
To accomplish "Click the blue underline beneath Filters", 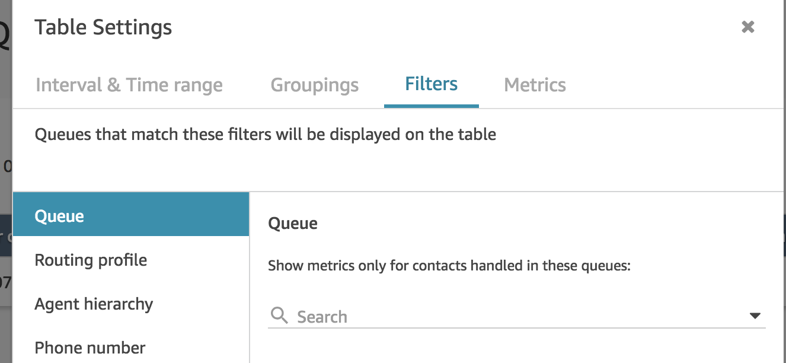I will coord(432,106).
